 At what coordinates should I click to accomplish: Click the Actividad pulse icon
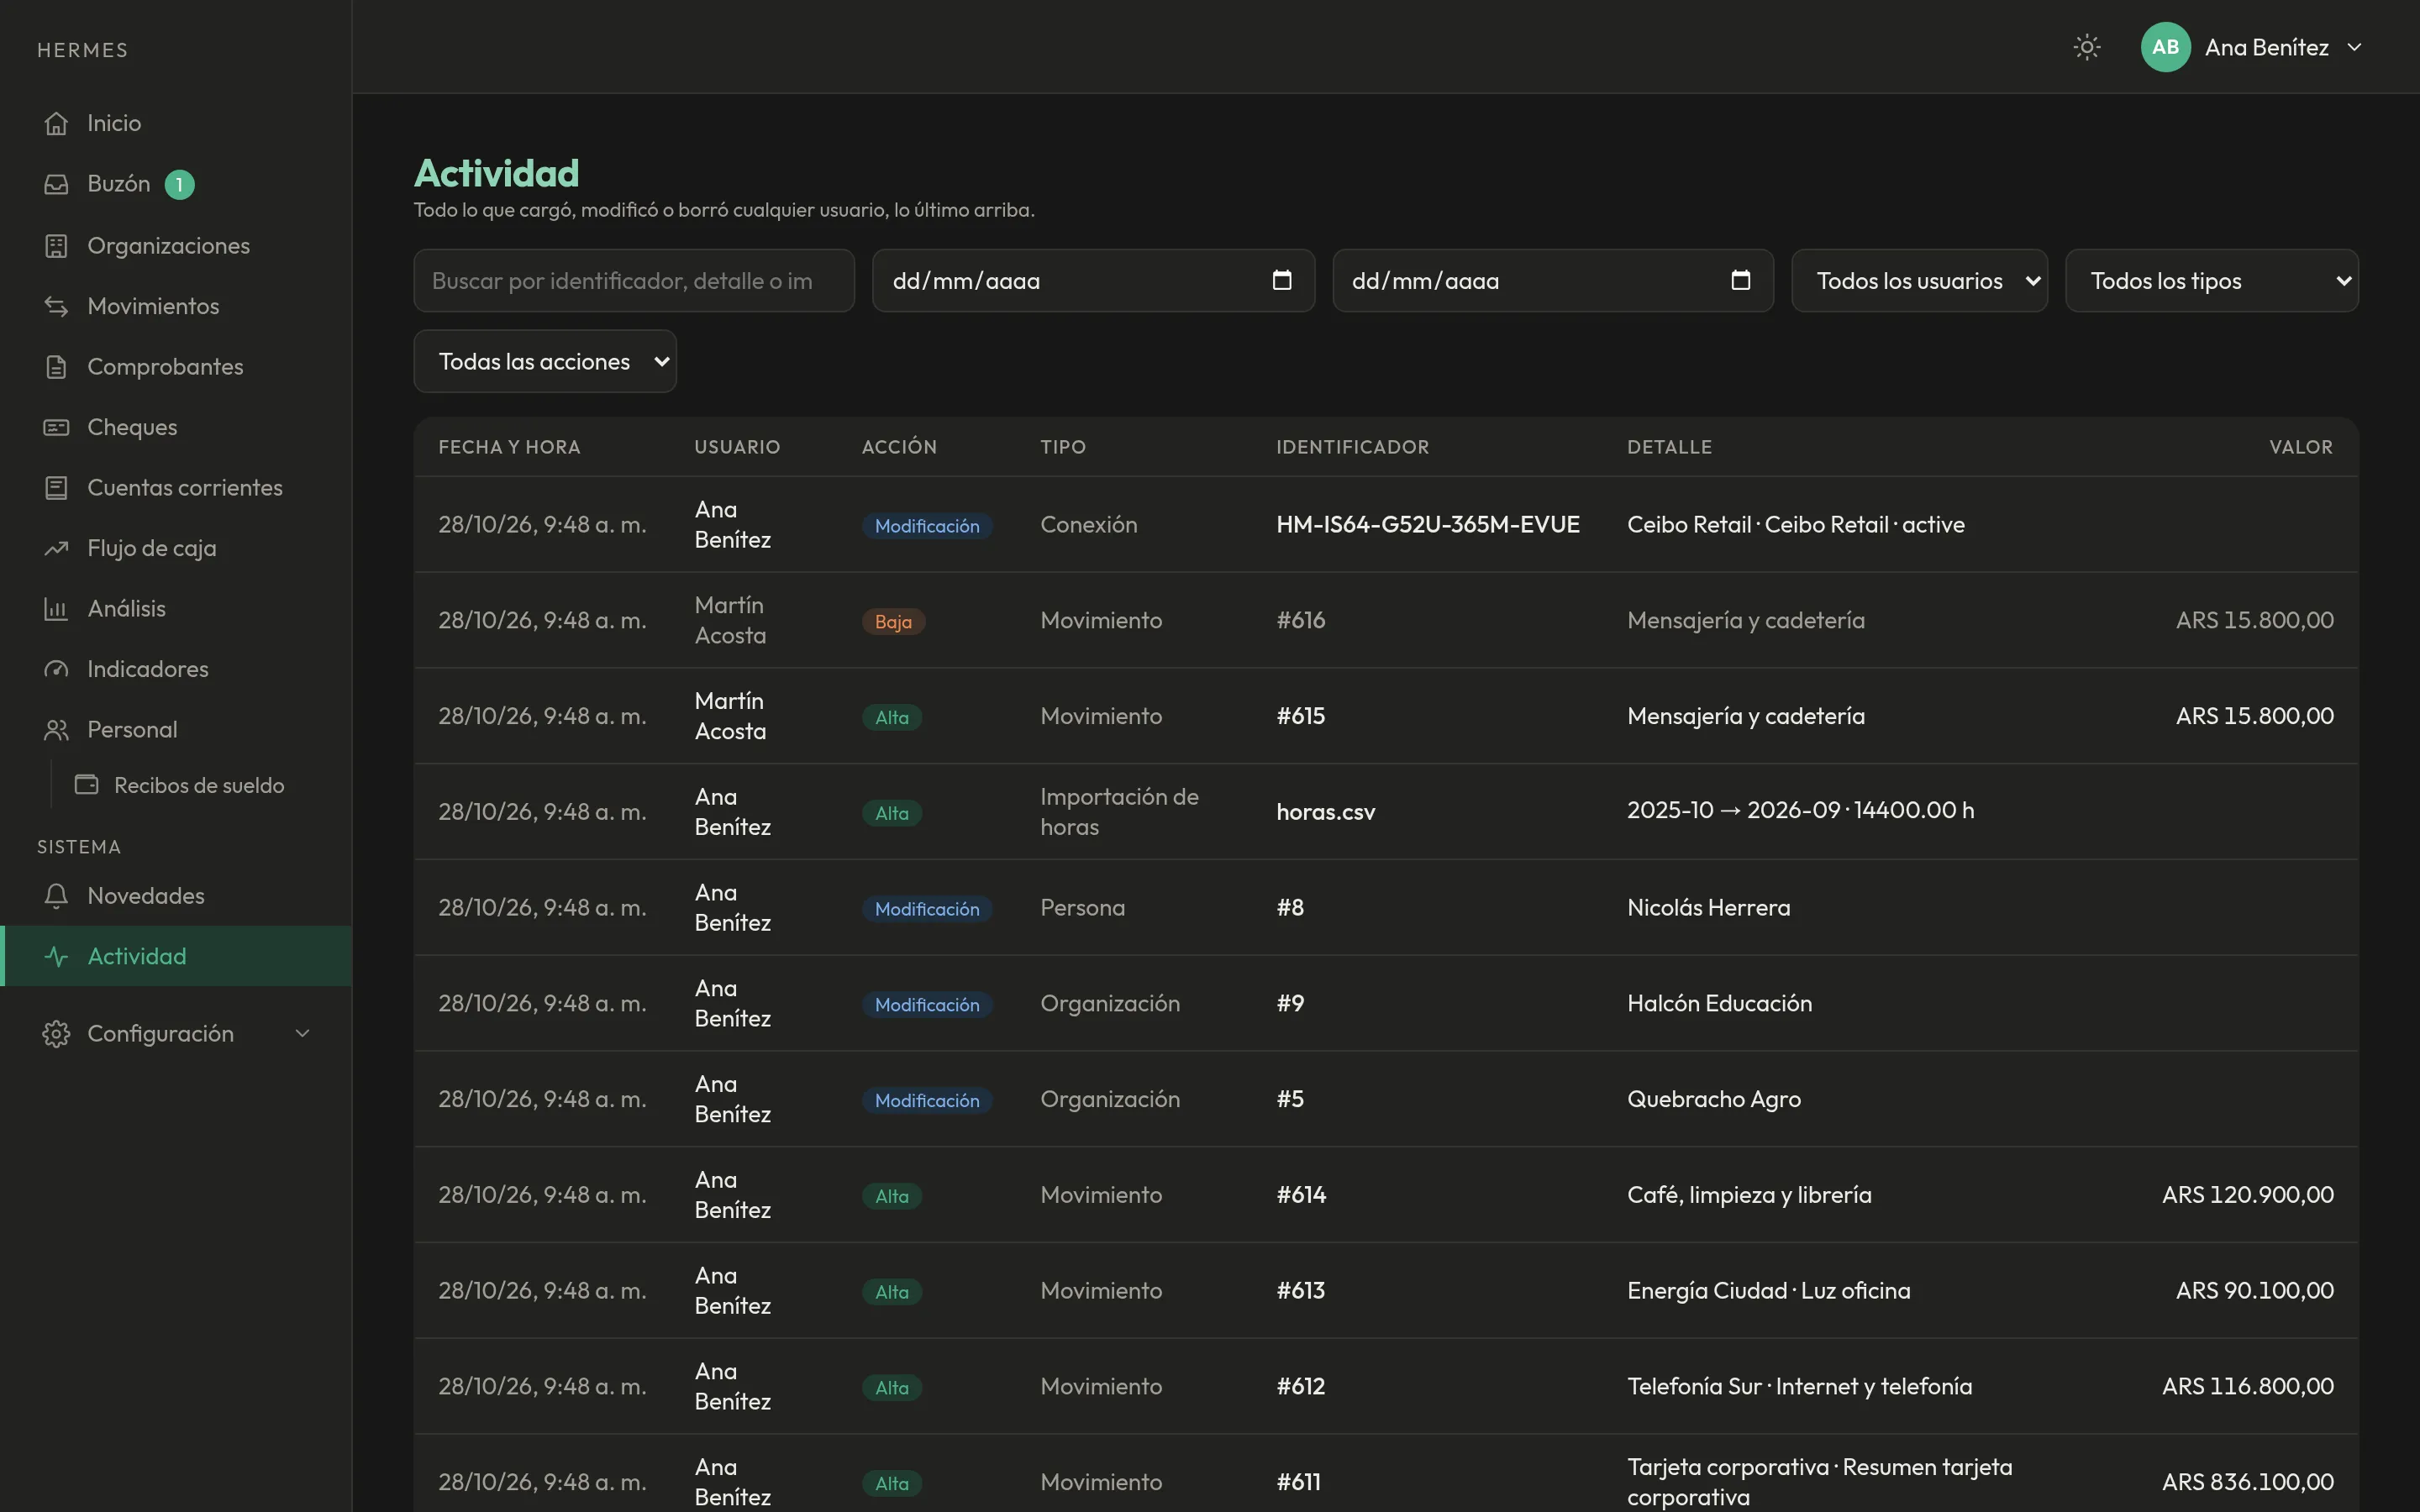tap(56, 956)
